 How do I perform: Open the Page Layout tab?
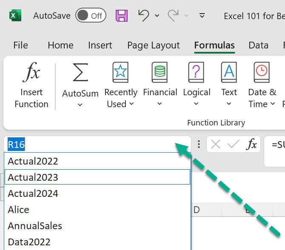coord(153,45)
